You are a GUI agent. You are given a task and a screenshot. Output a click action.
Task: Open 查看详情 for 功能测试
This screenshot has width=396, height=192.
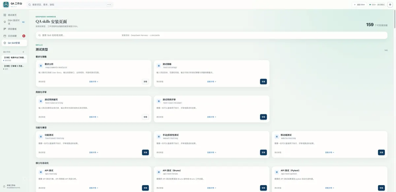94,152
